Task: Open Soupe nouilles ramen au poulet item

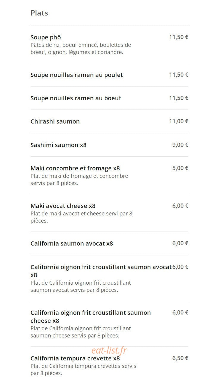Action: click(x=77, y=75)
